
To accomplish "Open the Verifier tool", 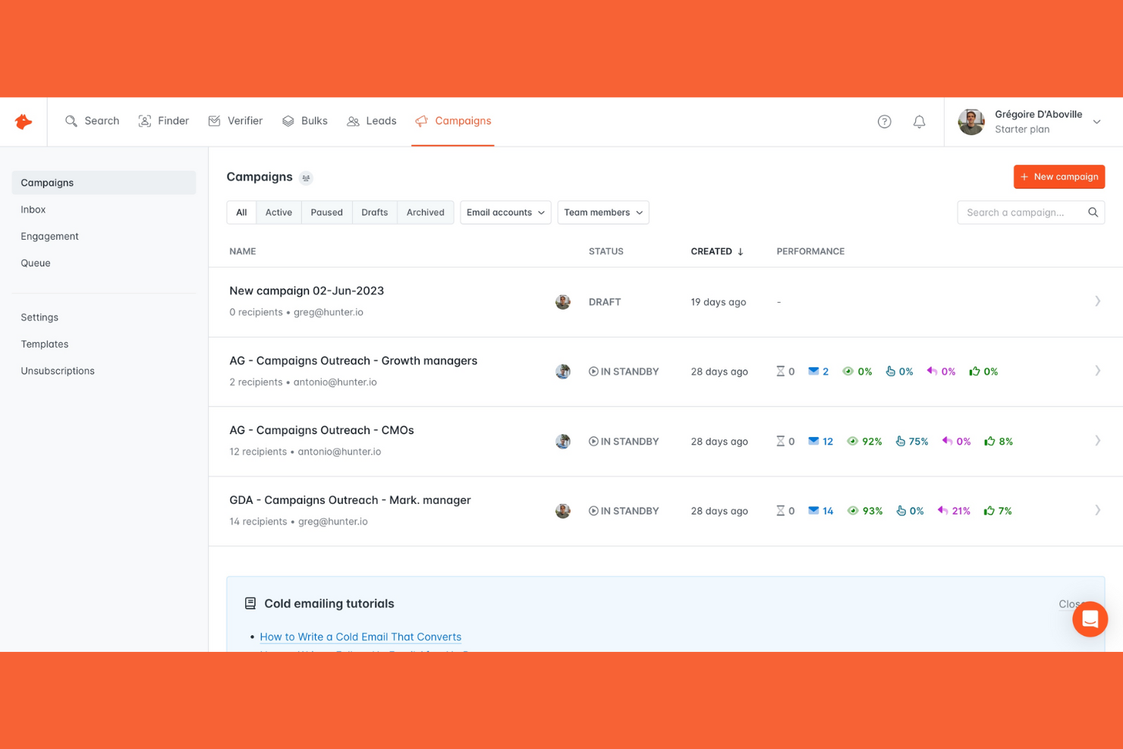I will (235, 121).
